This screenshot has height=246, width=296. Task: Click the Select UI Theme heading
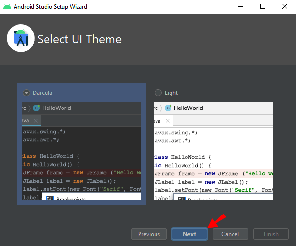click(79, 39)
